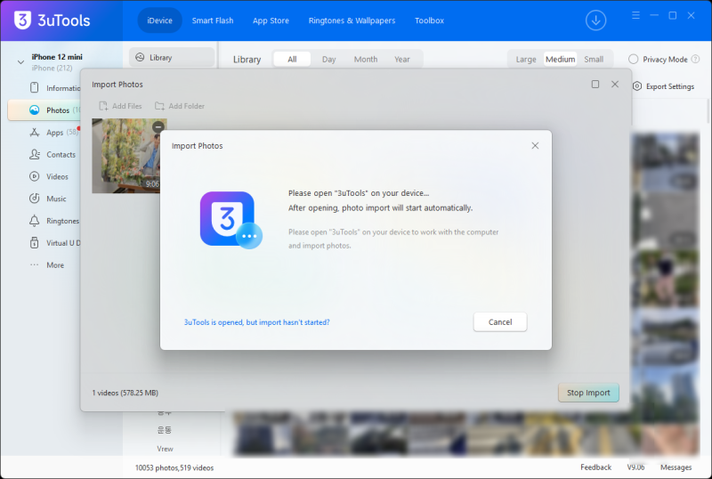The height and width of the screenshot is (479, 712).
Task: Click the Add Files text label
Action: click(126, 106)
